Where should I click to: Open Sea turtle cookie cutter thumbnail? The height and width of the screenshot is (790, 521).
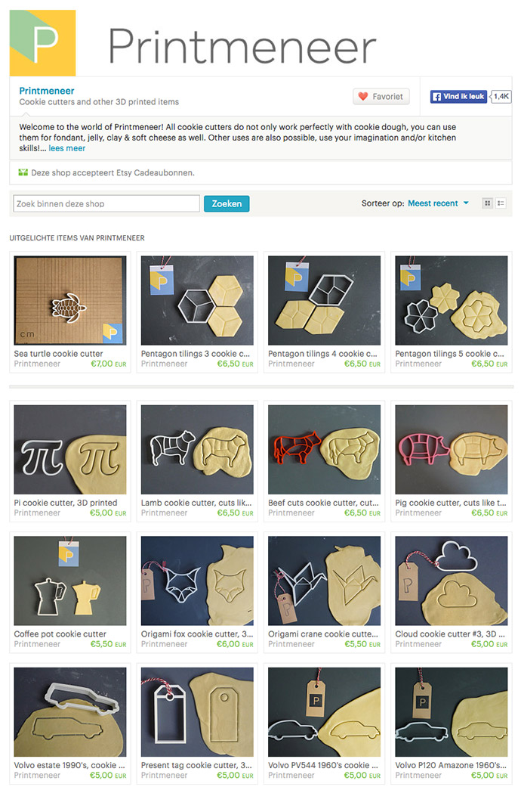(70, 300)
